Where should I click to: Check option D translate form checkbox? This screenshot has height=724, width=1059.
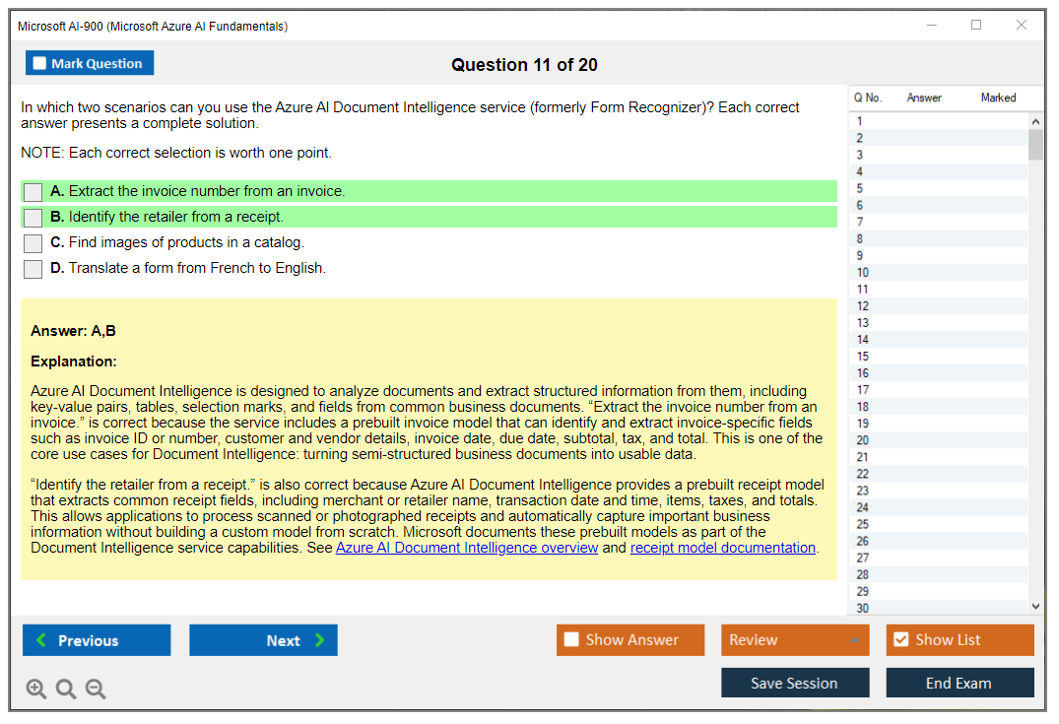tap(33, 269)
